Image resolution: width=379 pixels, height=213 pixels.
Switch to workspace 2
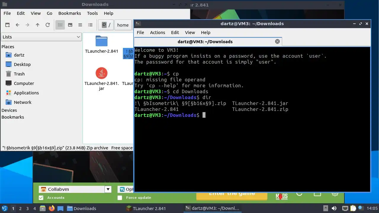(x=20, y=209)
